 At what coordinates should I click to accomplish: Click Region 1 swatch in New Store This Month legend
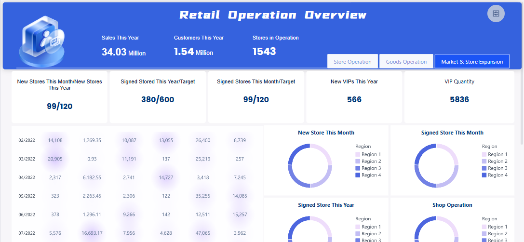click(x=358, y=154)
